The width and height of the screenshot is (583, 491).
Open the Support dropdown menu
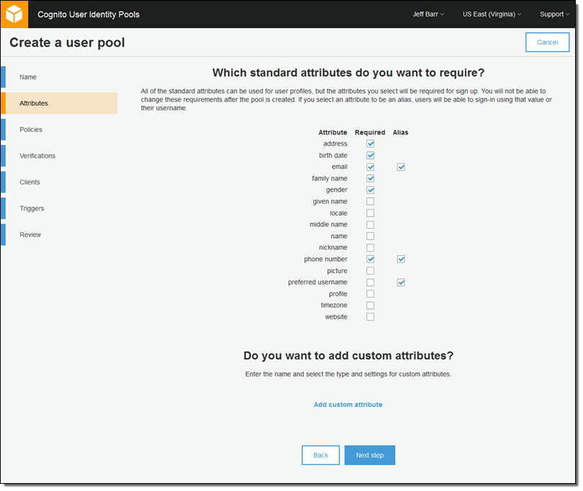tap(553, 14)
